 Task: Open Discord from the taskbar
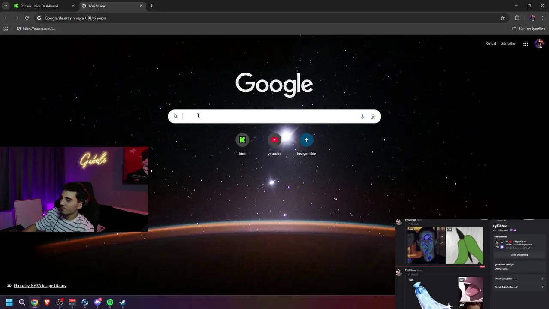pyautogui.click(x=97, y=302)
